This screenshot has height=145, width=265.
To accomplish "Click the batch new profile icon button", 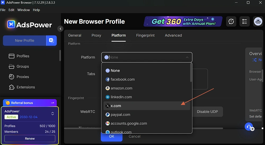I will [x=51, y=41].
